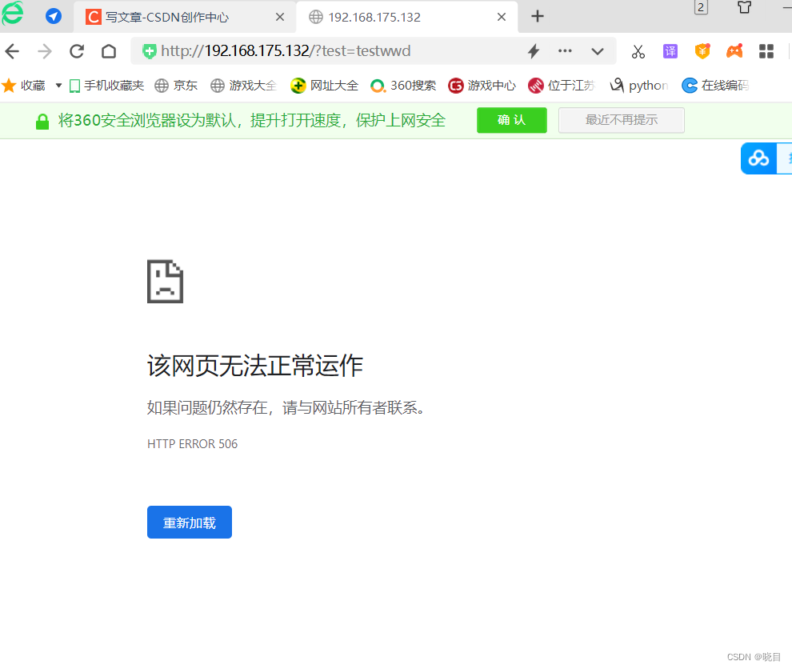Open the apps grid icon
The height and width of the screenshot is (669, 792).
(766, 50)
